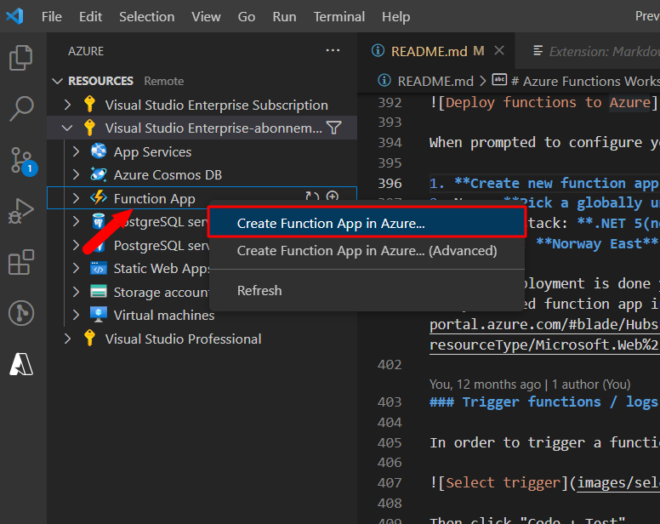This screenshot has height=524, width=660.
Task: Click the AZURE panel title
Action: [86, 51]
